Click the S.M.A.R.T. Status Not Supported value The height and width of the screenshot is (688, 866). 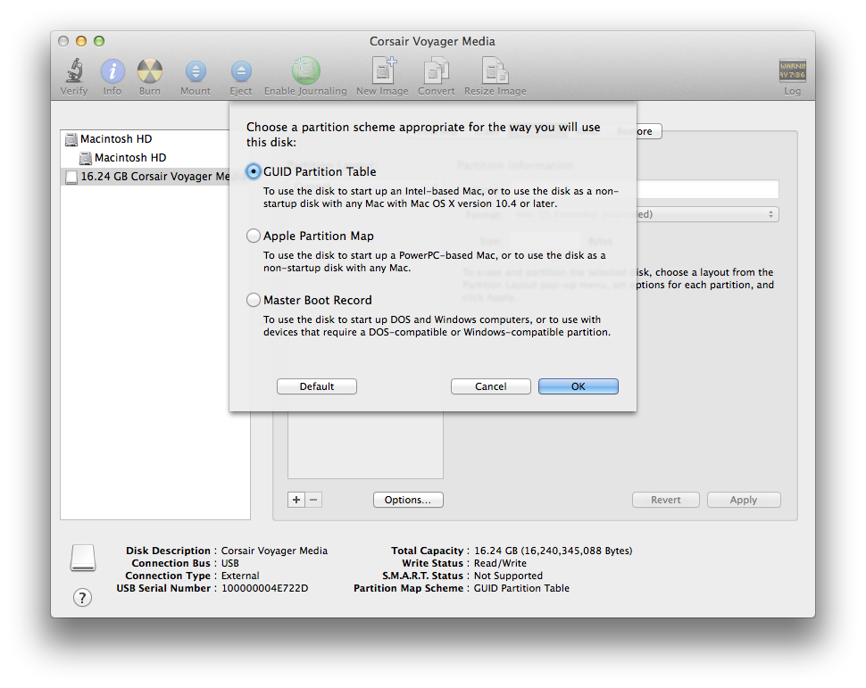508,576
